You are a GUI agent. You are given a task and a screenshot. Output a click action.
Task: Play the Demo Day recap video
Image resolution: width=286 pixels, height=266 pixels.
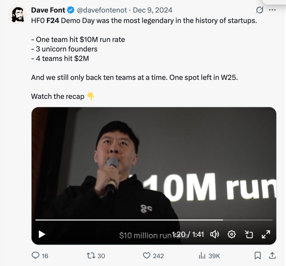tap(42, 234)
